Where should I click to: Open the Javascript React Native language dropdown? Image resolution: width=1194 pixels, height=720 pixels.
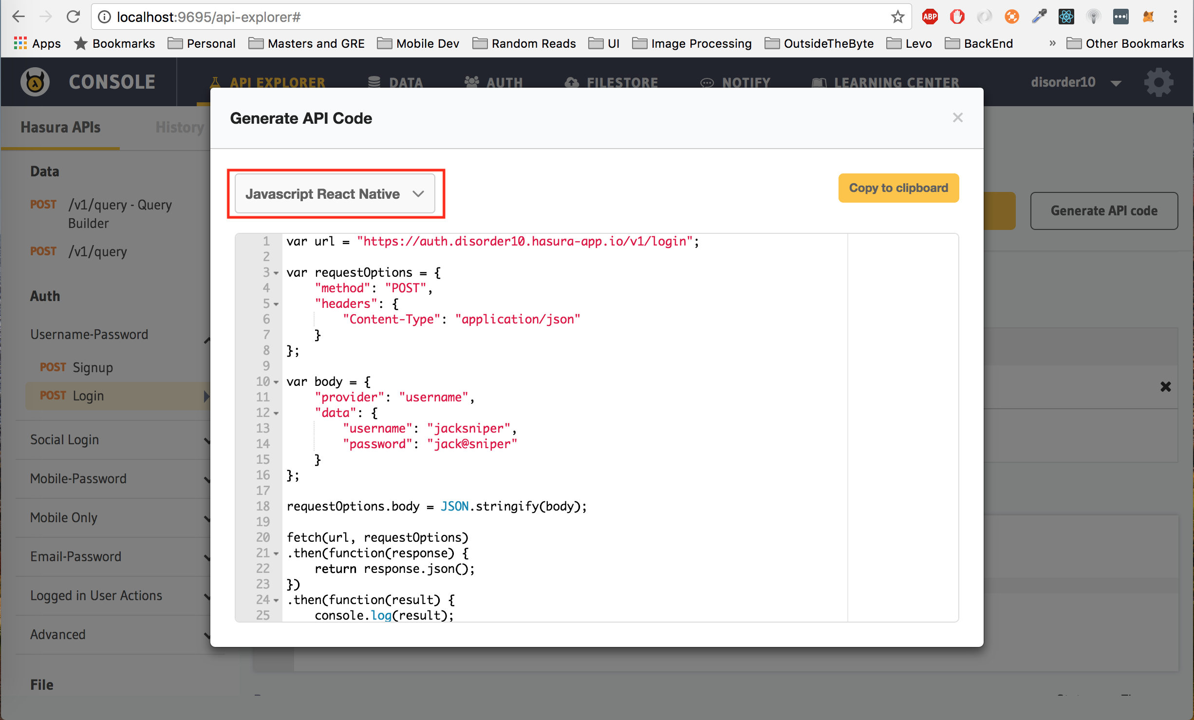(x=335, y=194)
